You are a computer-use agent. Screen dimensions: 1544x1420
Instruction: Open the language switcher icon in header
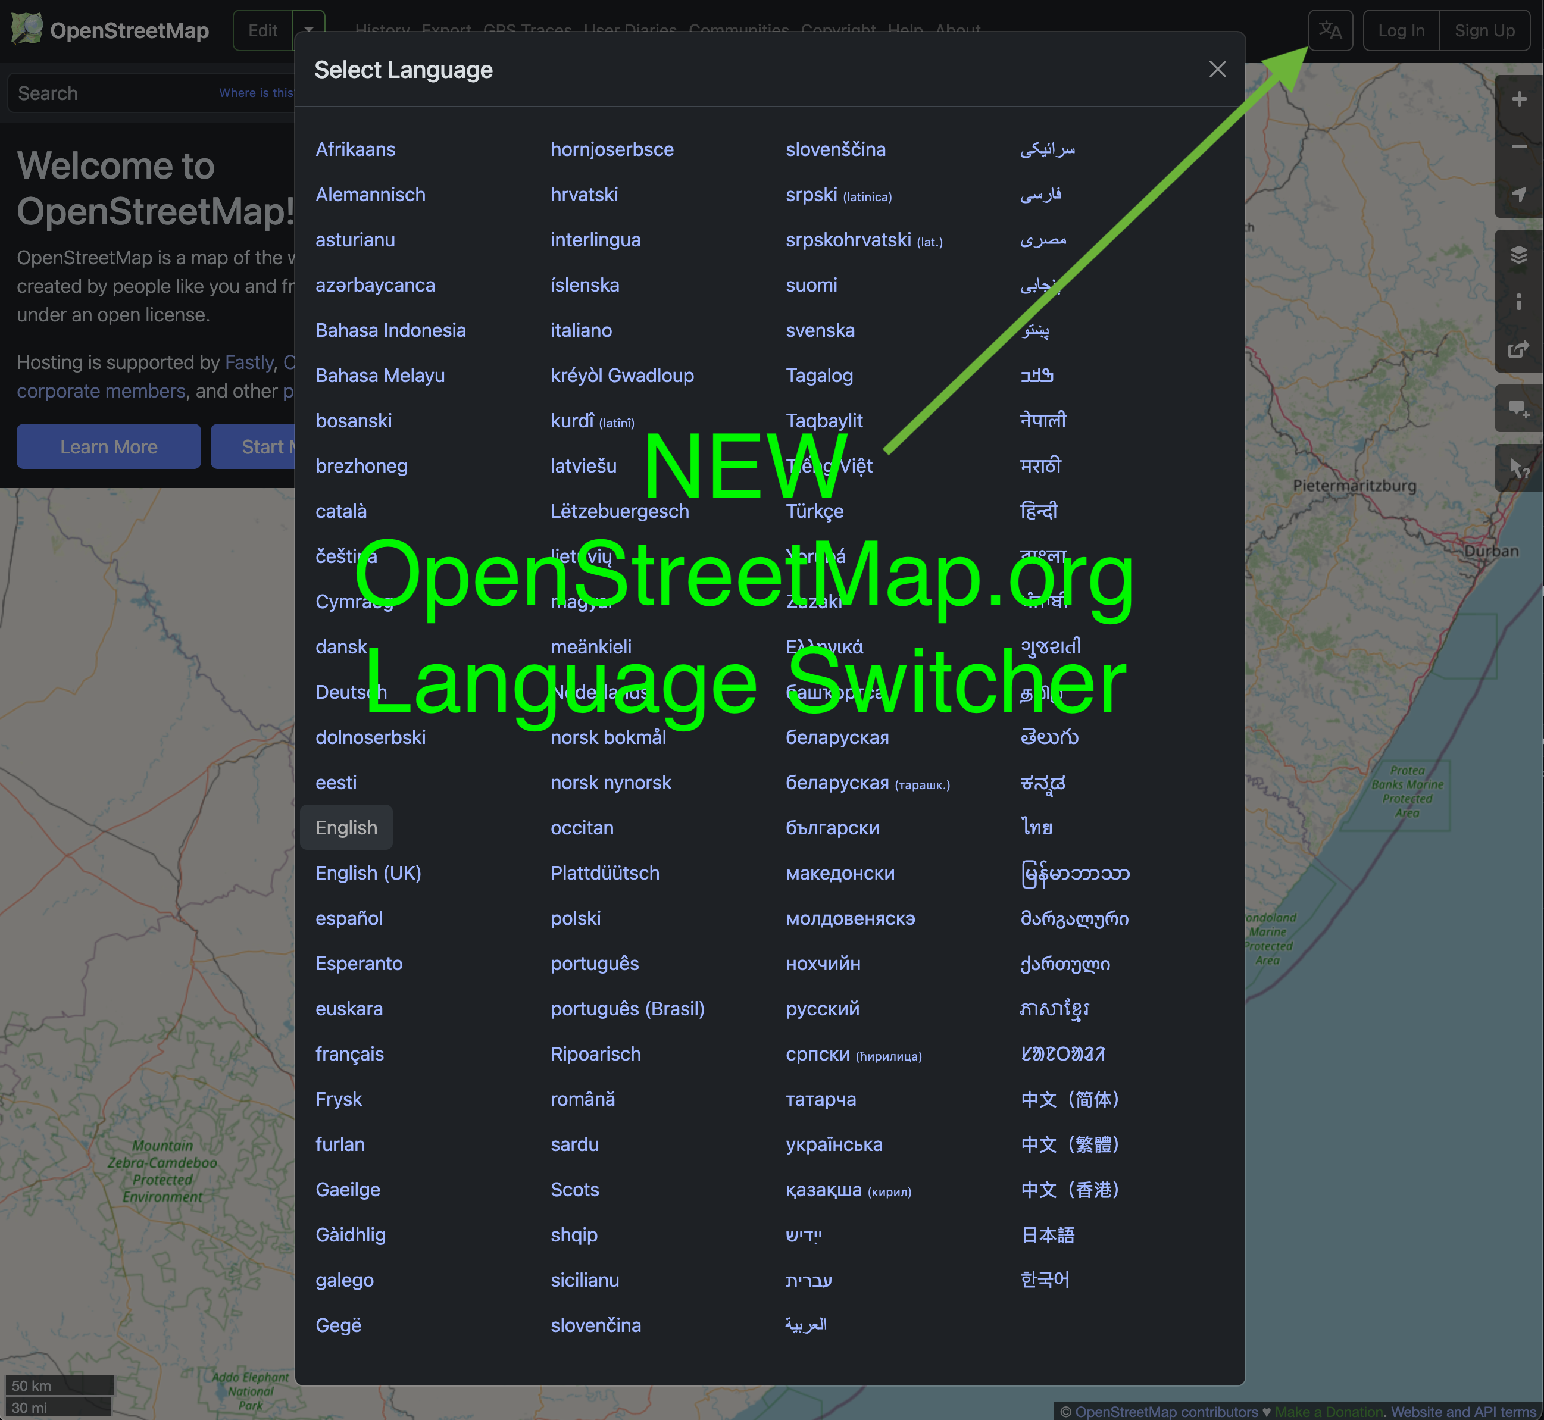click(x=1330, y=31)
